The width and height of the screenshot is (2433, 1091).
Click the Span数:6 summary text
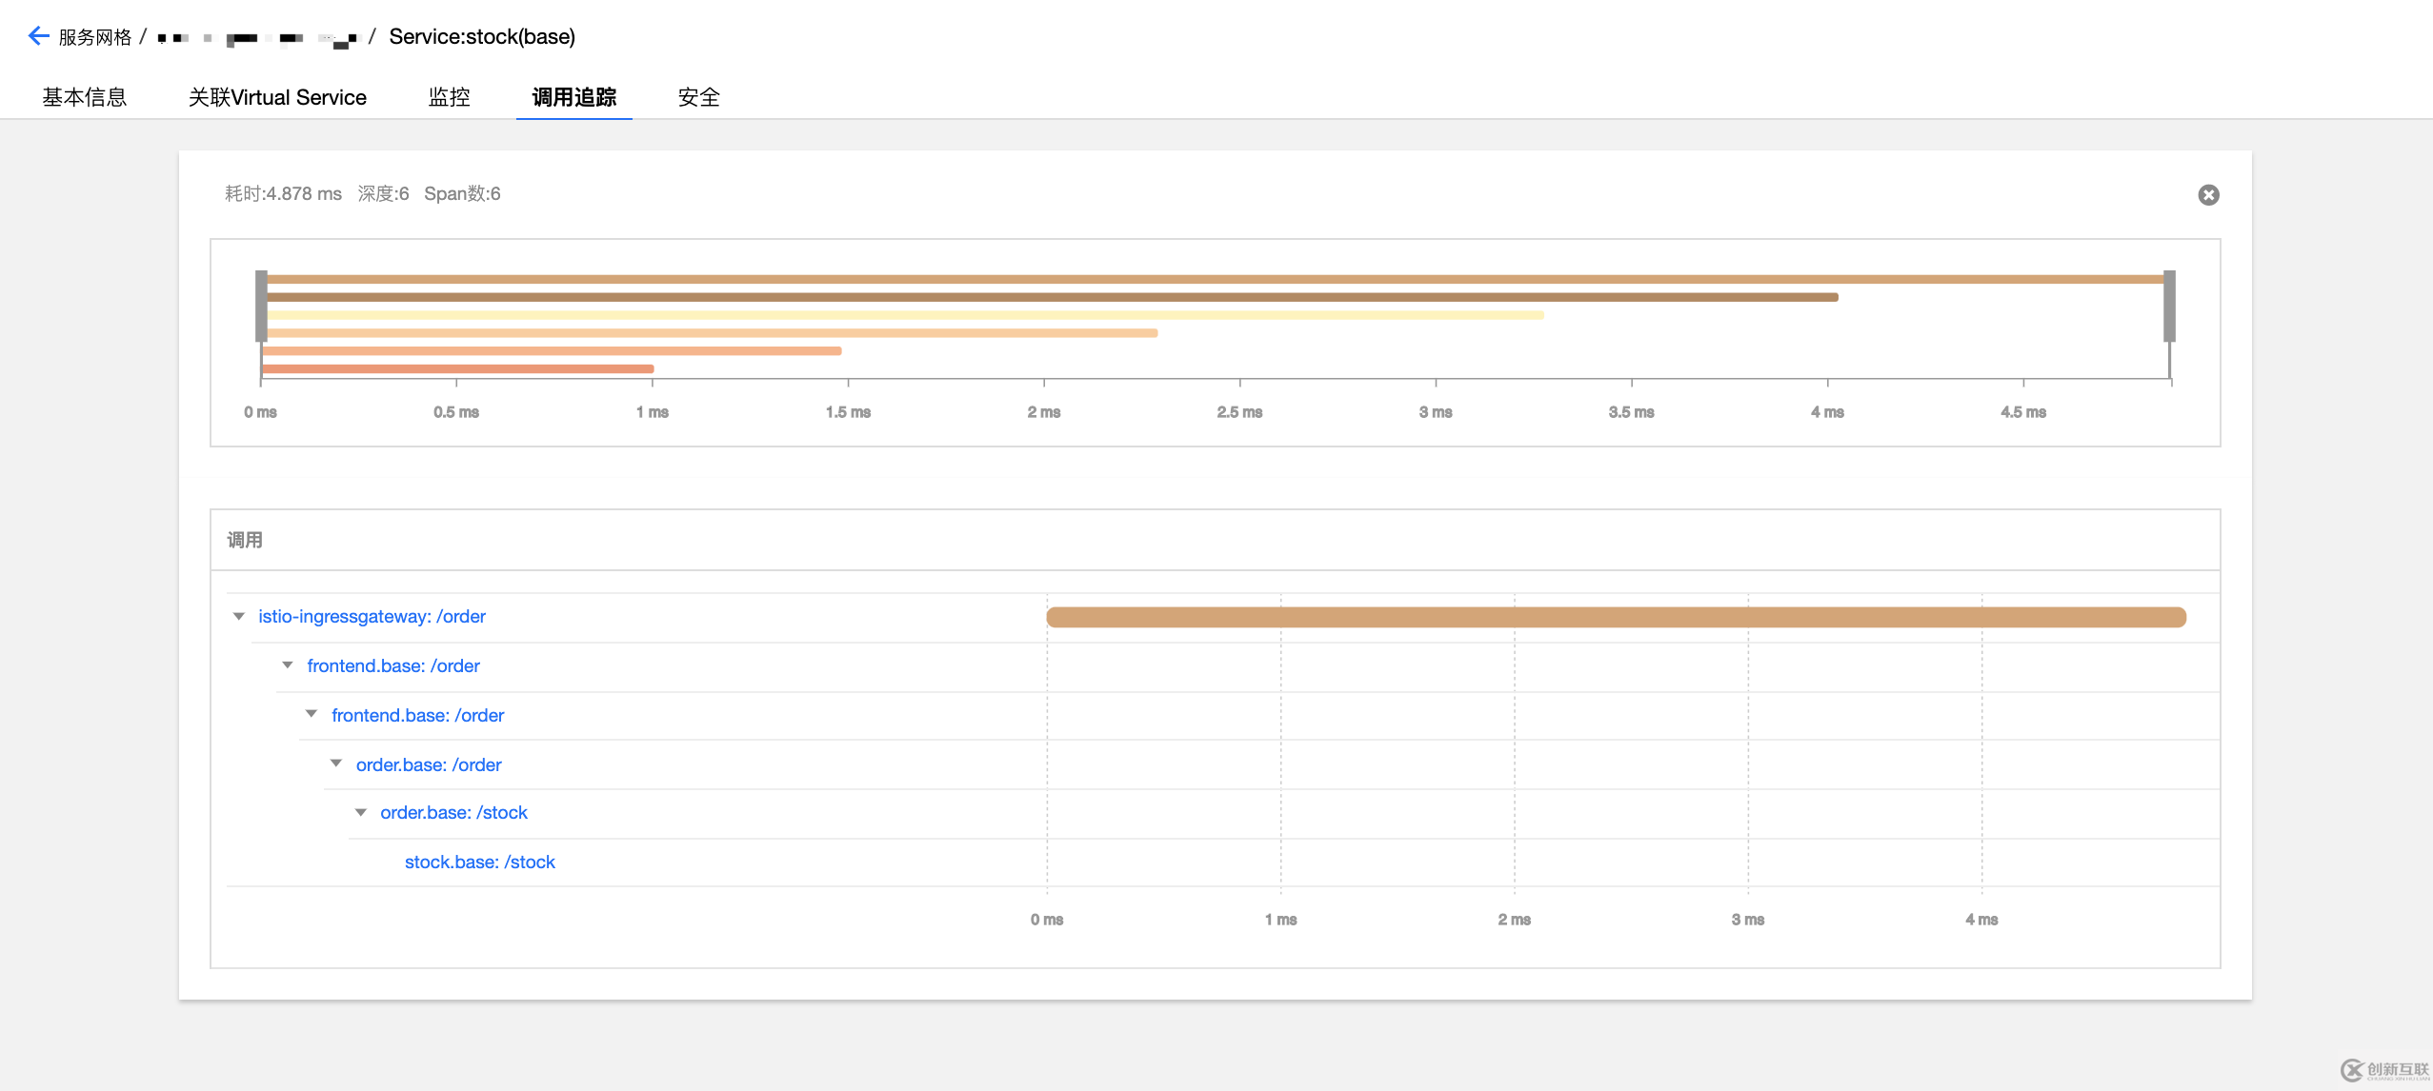462,194
